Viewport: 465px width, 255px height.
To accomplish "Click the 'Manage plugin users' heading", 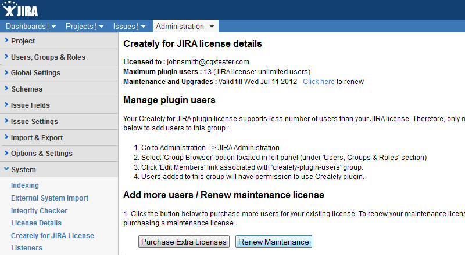I will [169, 100].
